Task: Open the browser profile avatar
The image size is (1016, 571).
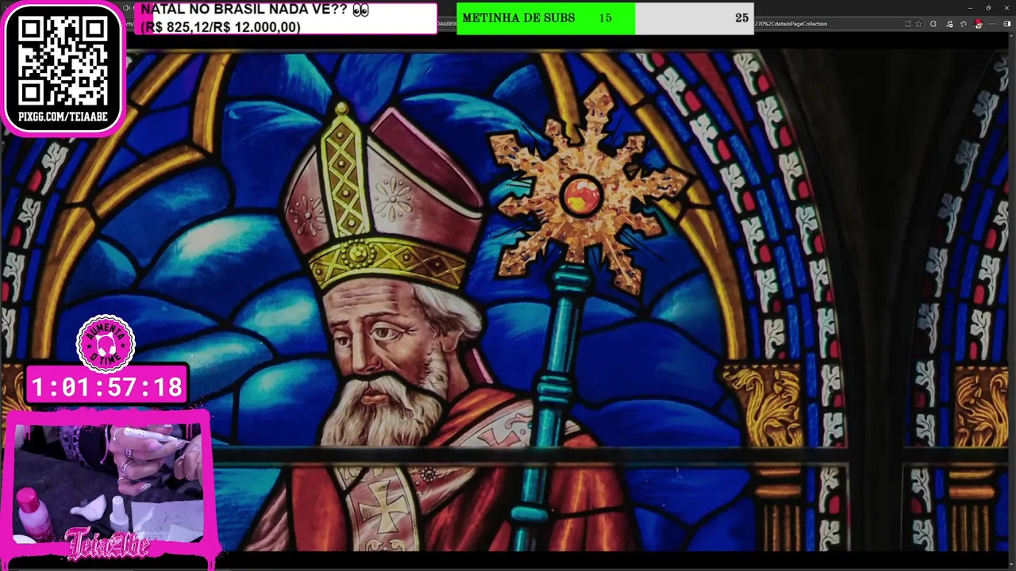Action: click(x=978, y=24)
